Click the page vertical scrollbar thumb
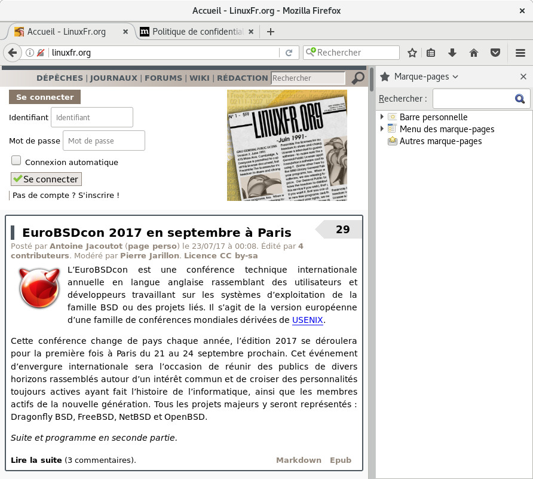Screen dimensions: 533x479 [x=372, y=80]
